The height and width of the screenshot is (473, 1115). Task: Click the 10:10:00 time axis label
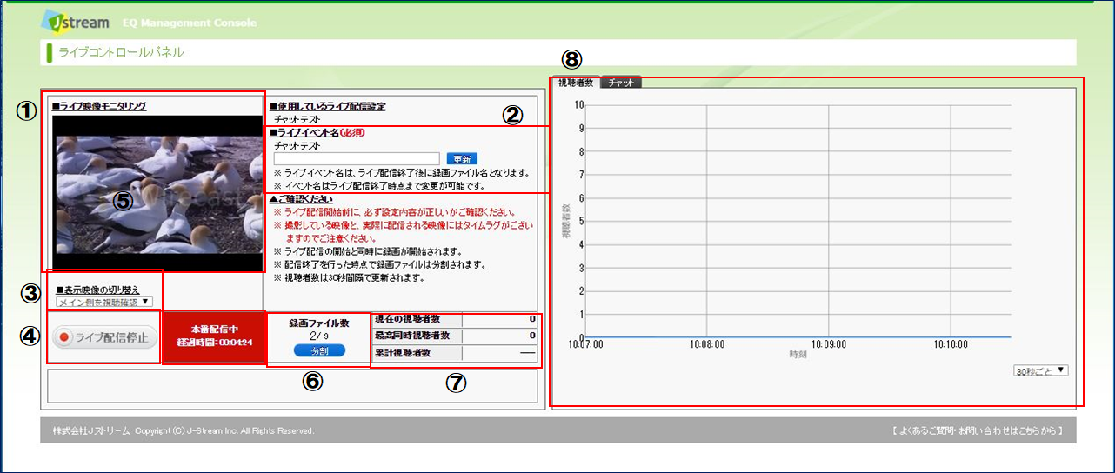pos(951,344)
